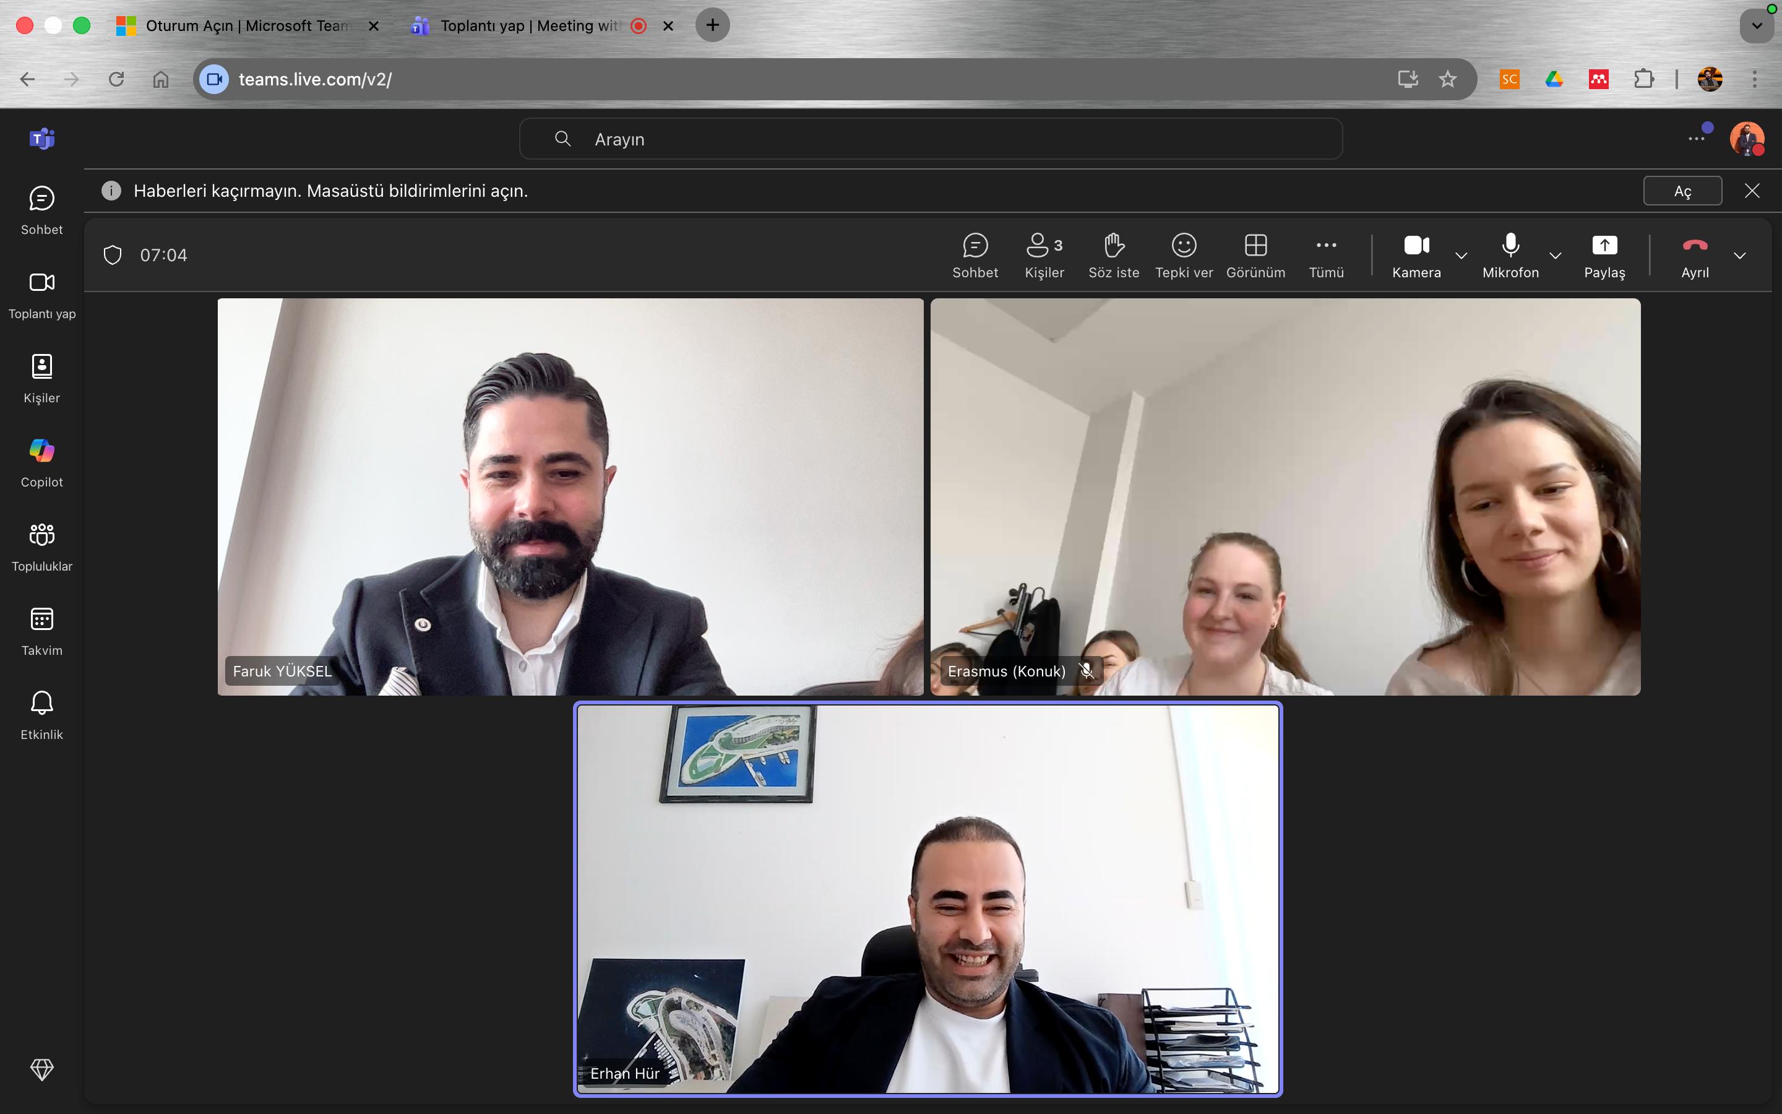Click the Arayın search field
This screenshot has height=1114, width=1782.
(x=930, y=139)
